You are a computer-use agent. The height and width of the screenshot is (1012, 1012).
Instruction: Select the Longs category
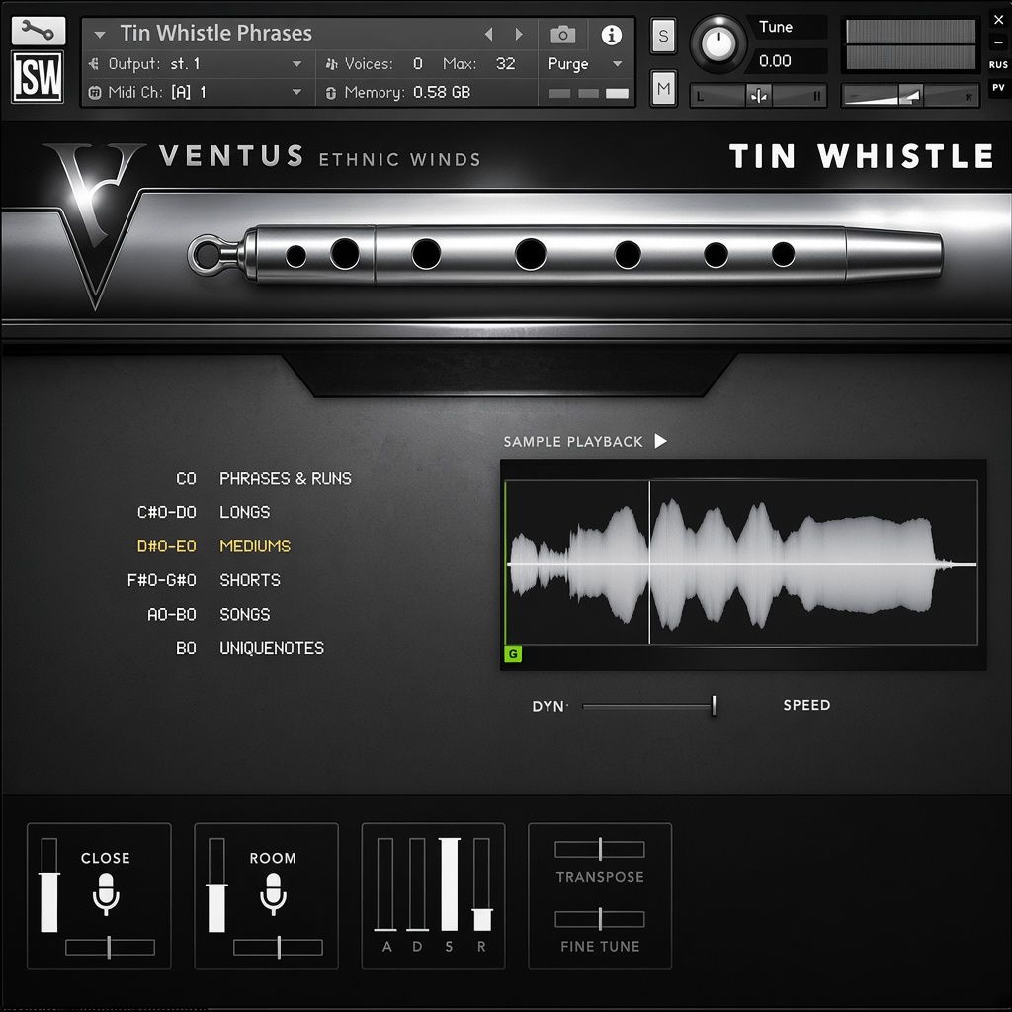pyautogui.click(x=245, y=513)
